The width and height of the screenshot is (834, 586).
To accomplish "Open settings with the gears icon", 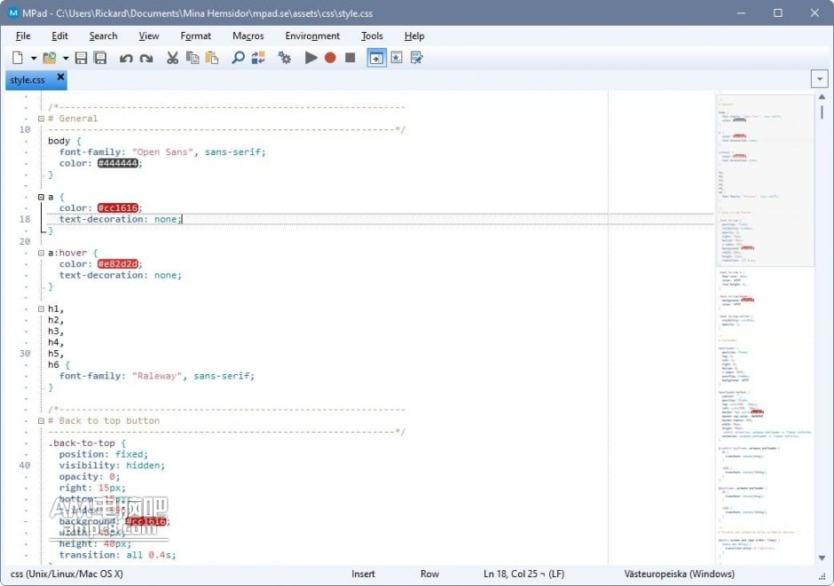I will 285,58.
